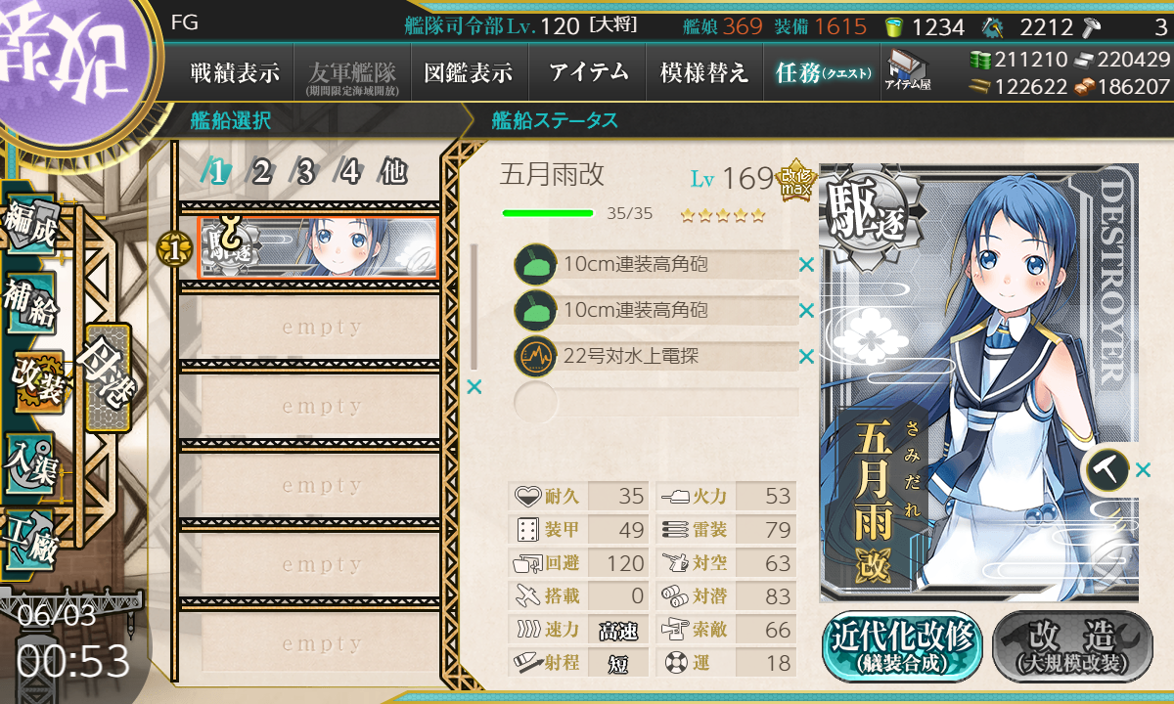Select the 補給 resupply sidebar icon
The height and width of the screenshot is (704, 1174).
point(29,306)
